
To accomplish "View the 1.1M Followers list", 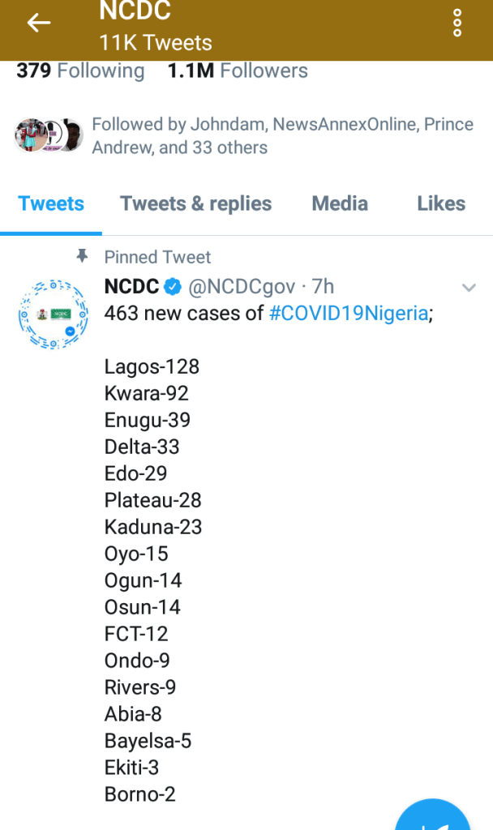I will [x=238, y=71].
